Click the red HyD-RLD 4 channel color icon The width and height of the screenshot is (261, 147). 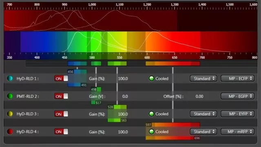(10, 132)
